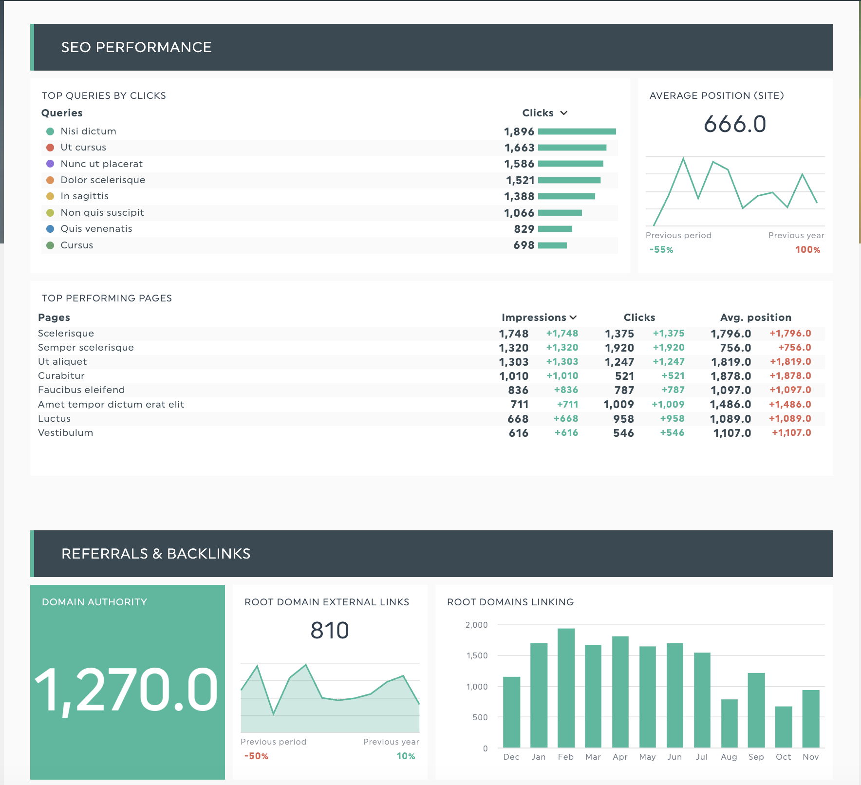The width and height of the screenshot is (861, 785).
Task: Select the Referrals & Backlinks section header
Action: pyautogui.click(x=156, y=553)
